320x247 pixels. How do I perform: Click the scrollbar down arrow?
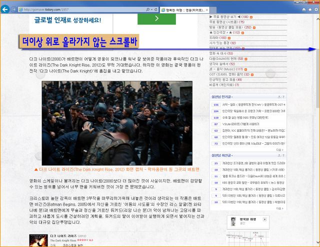coord(318,243)
